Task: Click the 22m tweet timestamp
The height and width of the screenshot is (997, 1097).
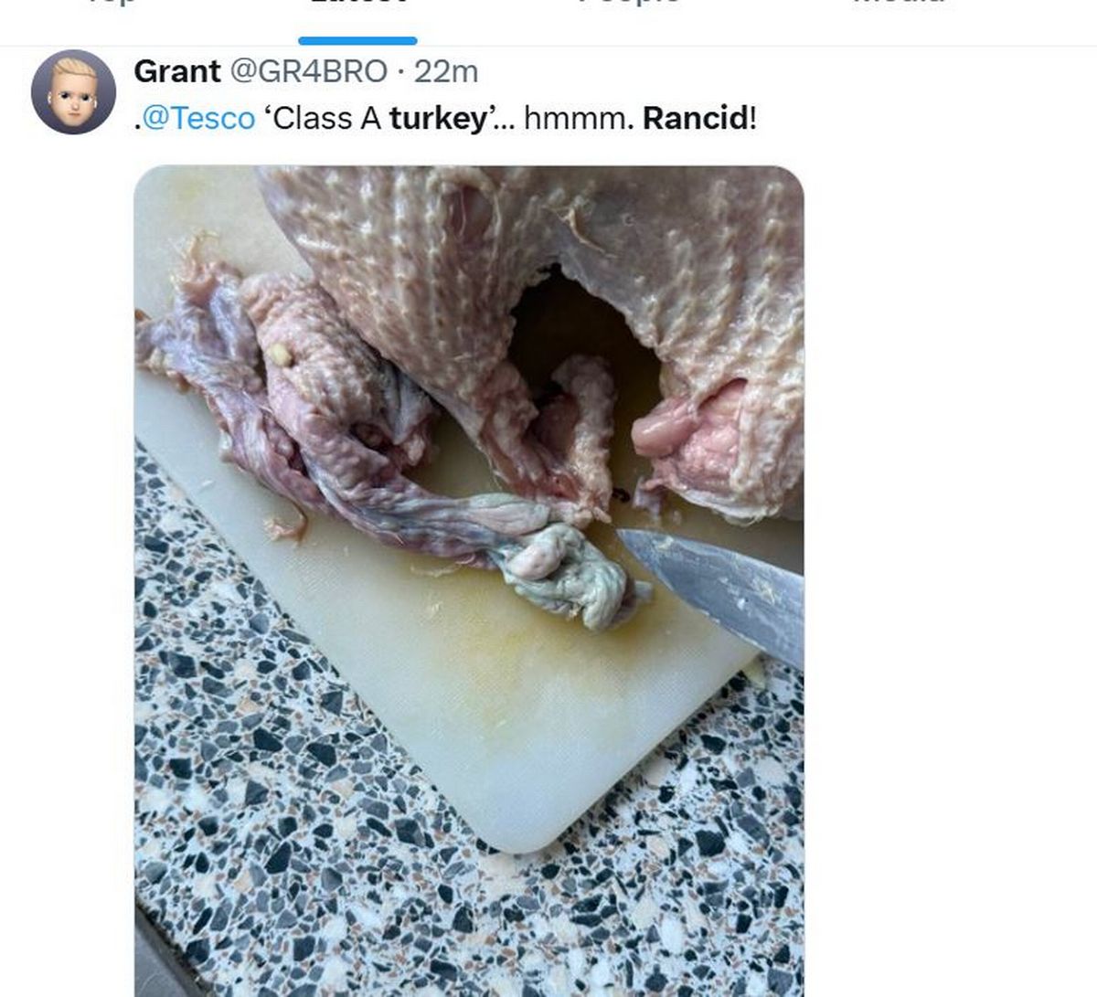Action: (445, 71)
